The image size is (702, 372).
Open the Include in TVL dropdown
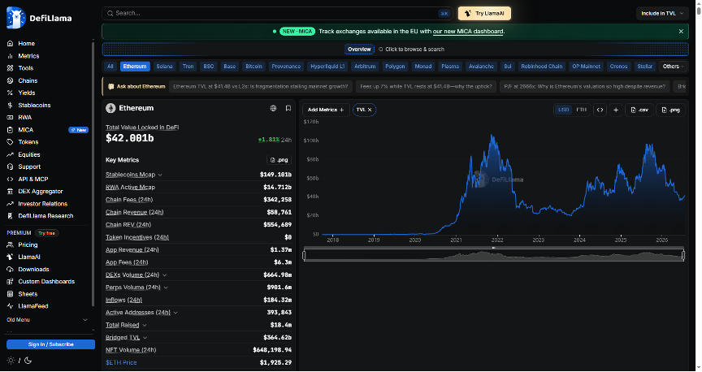(x=662, y=14)
